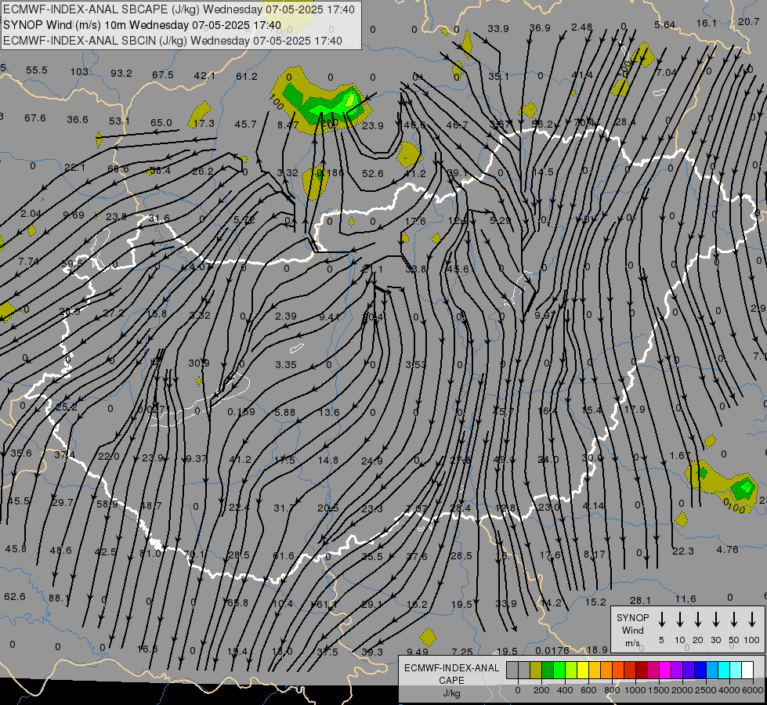This screenshot has height=705, width=767.
Task: Click the CAPE value 3.53
Action: (x=416, y=364)
